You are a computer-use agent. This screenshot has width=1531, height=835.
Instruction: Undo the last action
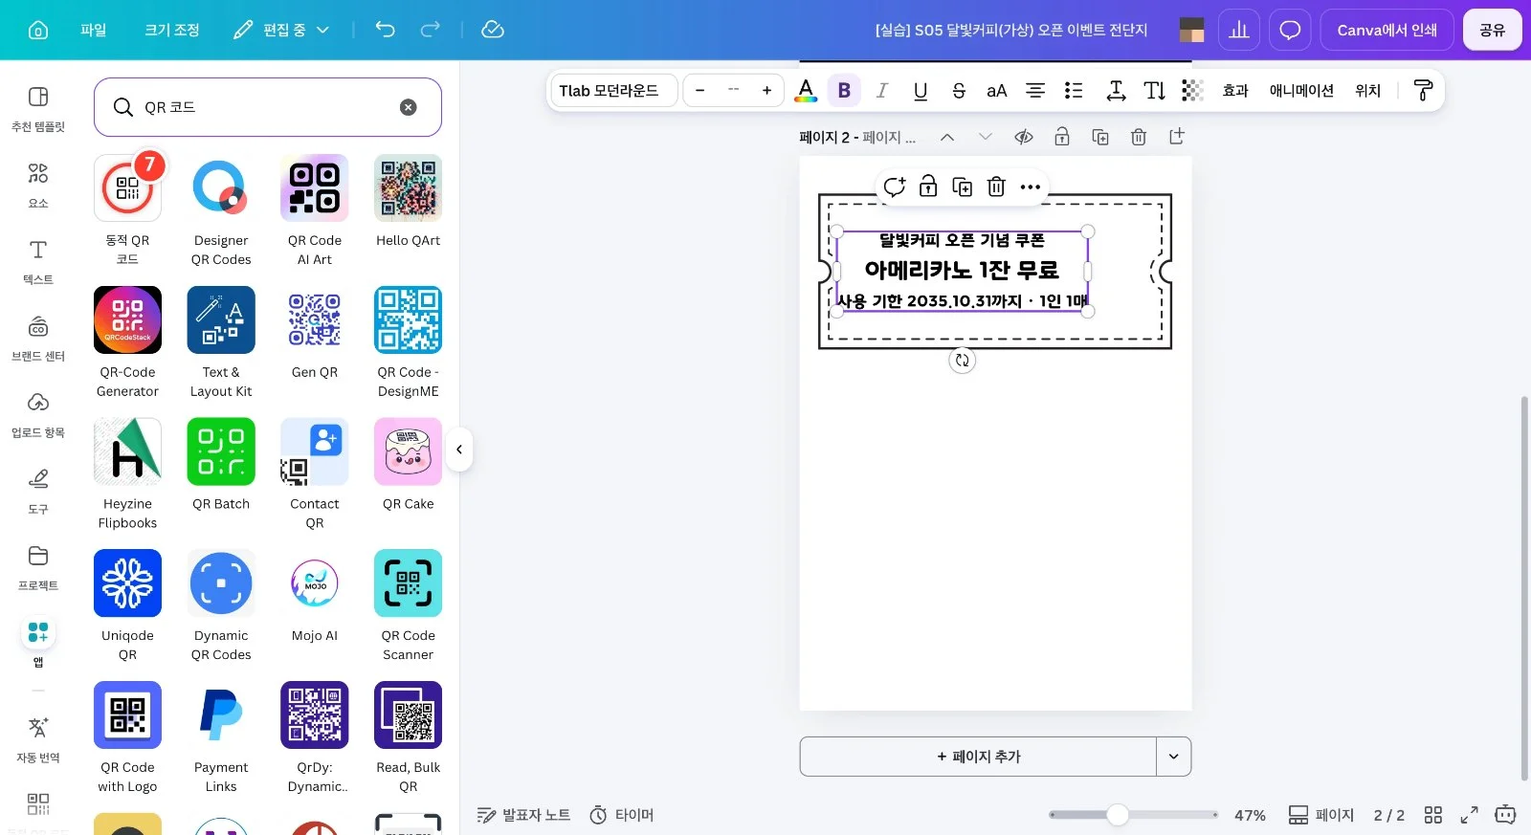(x=385, y=30)
